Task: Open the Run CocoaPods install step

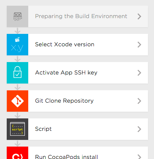Action: click(77, 153)
